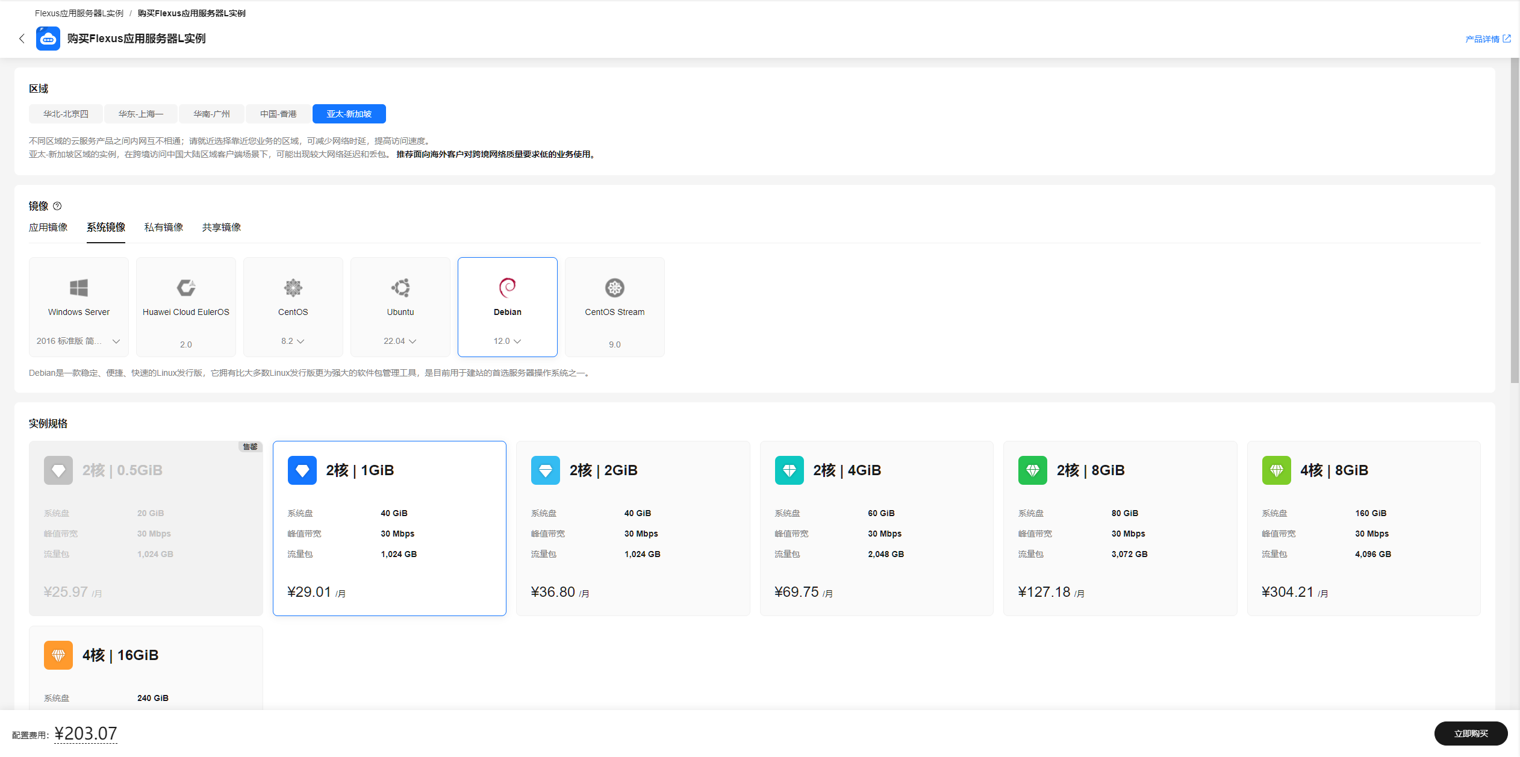The image size is (1520, 757).
Task: Select region 华北-北京四
Action: coord(66,114)
